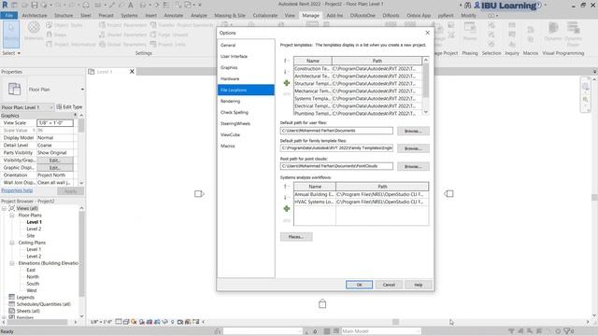Open Project Units in the ribbon
This screenshot has width=598, height=336.
[168, 44]
